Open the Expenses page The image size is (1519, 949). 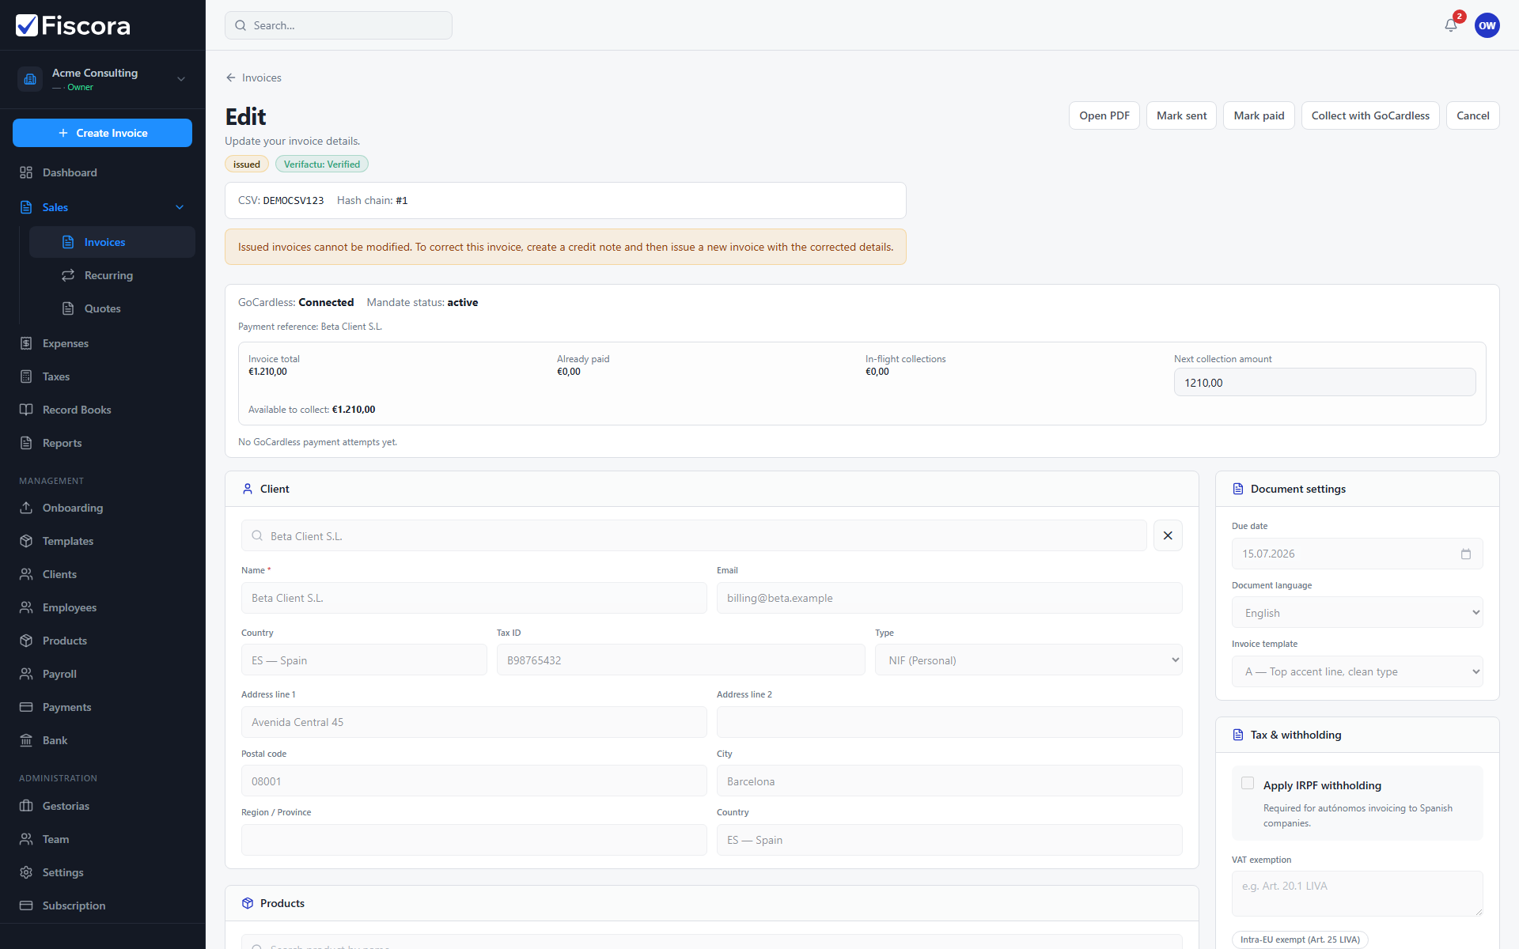(x=103, y=343)
